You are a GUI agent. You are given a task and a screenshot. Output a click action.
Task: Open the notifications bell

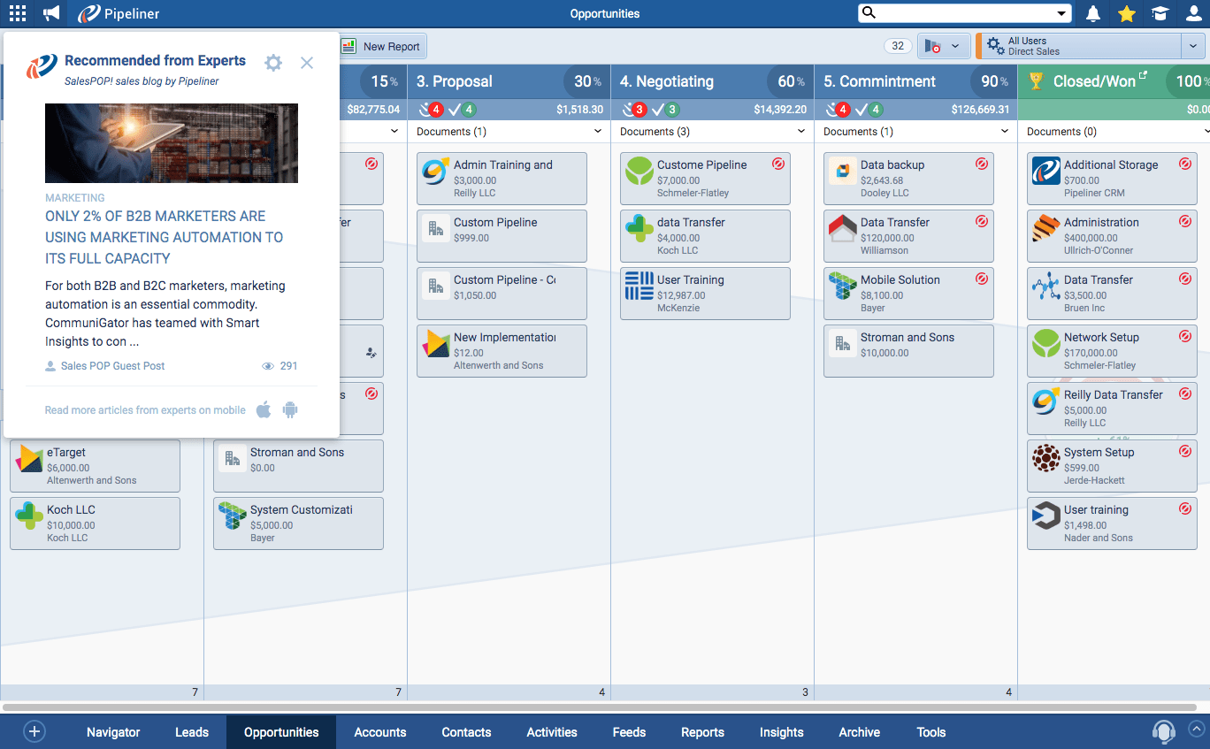pyautogui.click(x=1093, y=13)
